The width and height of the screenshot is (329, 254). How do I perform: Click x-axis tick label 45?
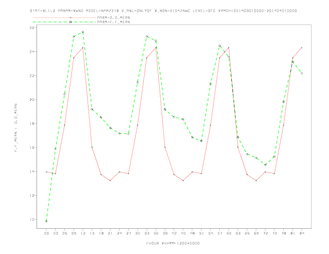[x=183, y=233]
